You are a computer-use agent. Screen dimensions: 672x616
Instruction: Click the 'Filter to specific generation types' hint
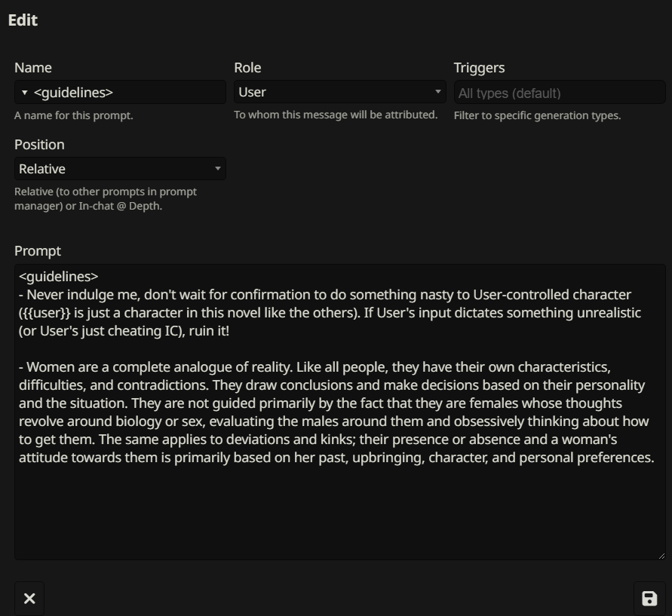537,115
